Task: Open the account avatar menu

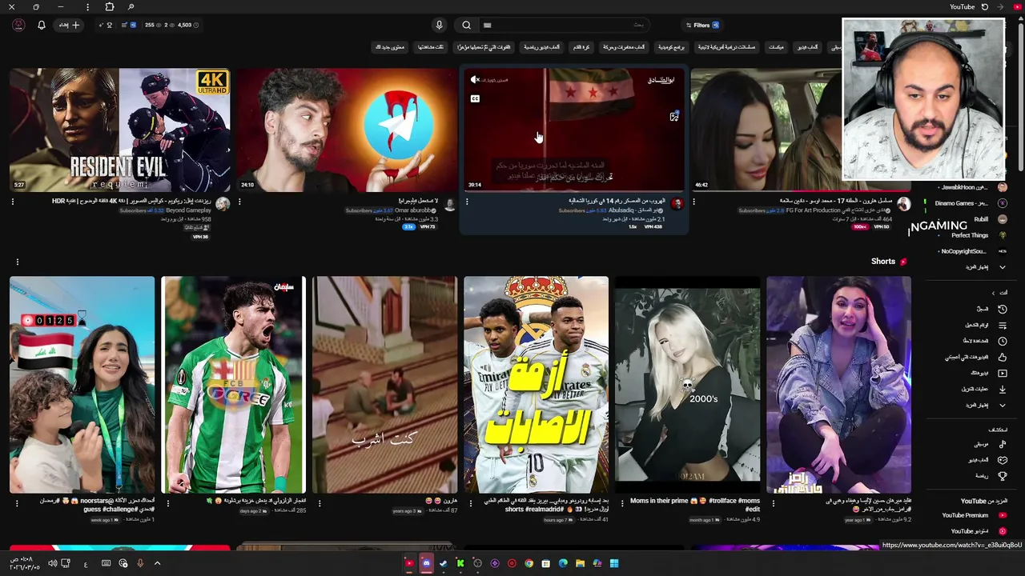Action: 18,25
